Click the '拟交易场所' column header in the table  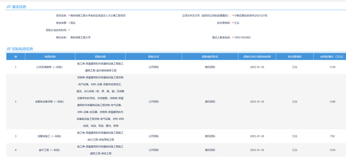[294, 57]
